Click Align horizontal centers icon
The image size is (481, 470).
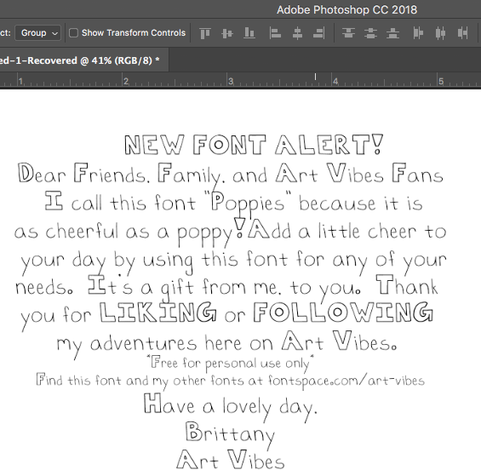(297, 33)
